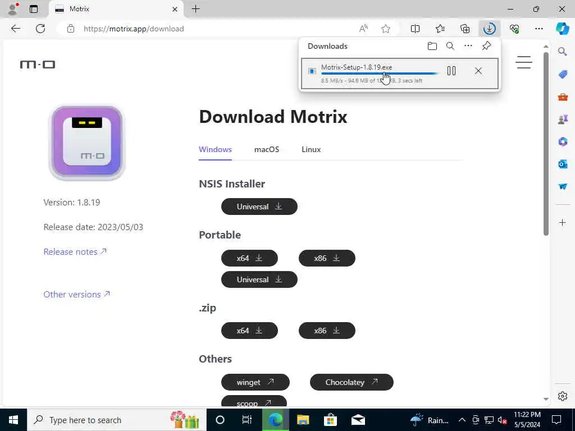Open a new tab
Screen dimensions: 575x431
(x=196, y=9)
